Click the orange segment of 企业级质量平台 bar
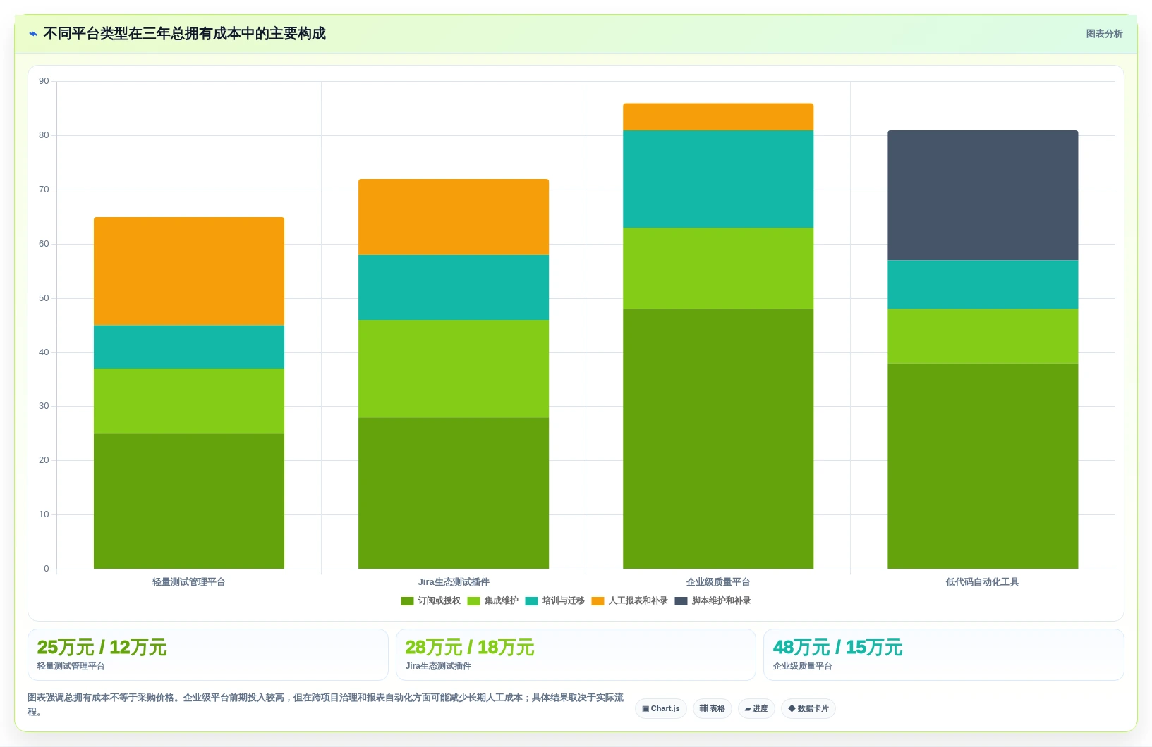 pos(718,117)
